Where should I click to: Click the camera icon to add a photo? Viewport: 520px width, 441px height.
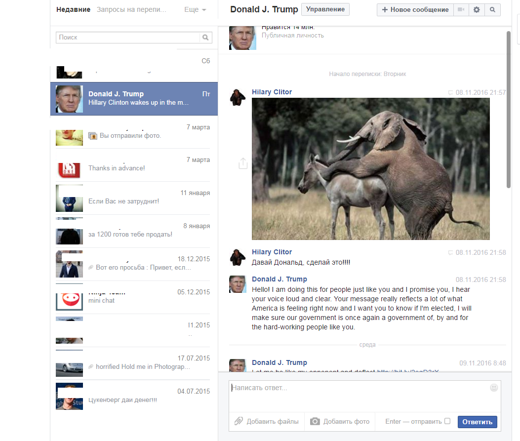click(315, 421)
